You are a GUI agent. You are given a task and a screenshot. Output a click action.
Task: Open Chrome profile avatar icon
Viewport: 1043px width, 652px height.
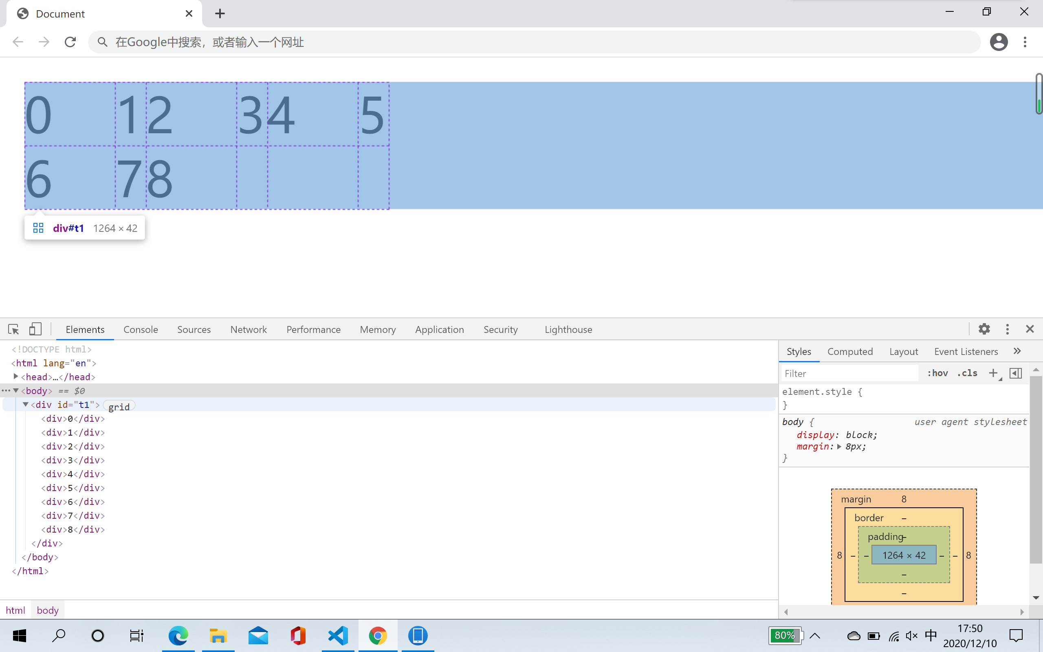coord(999,42)
